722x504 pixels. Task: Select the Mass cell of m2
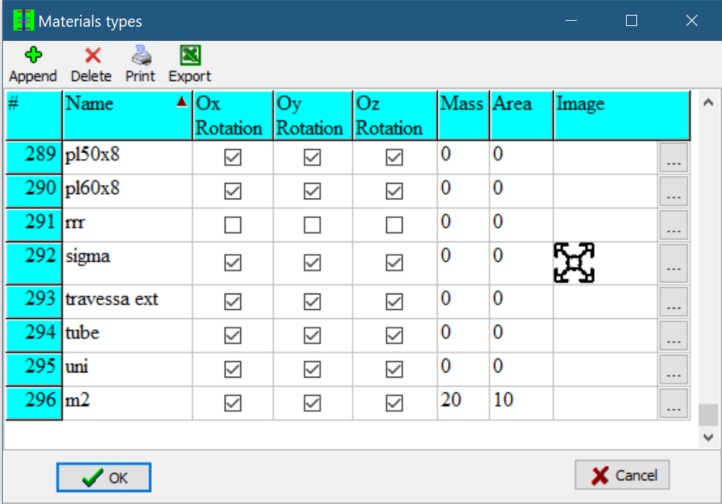pos(462,401)
